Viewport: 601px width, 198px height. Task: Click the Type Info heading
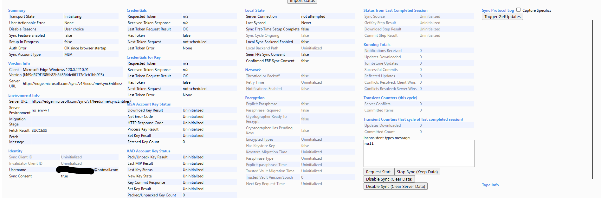(x=490, y=185)
